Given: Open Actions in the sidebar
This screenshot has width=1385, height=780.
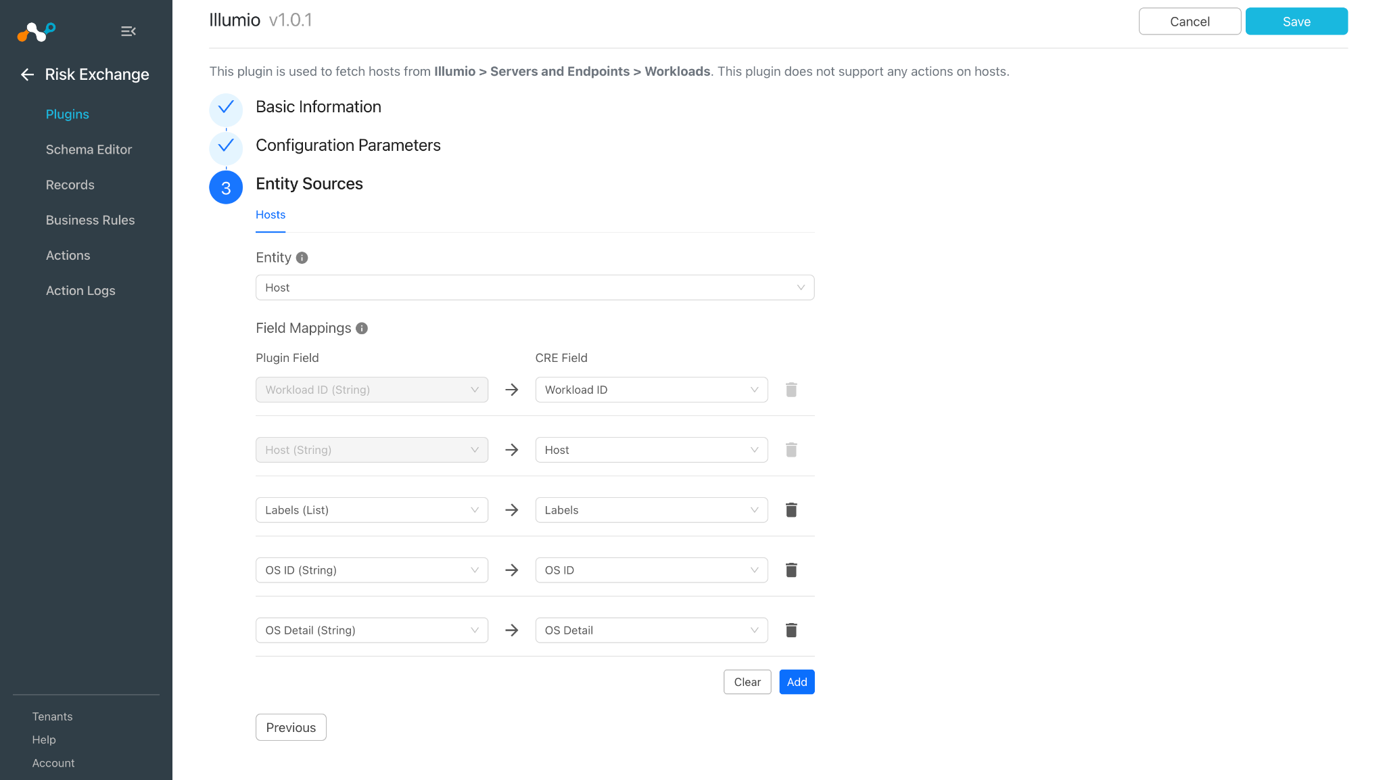Looking at the screenshot, I should [68, 255].
